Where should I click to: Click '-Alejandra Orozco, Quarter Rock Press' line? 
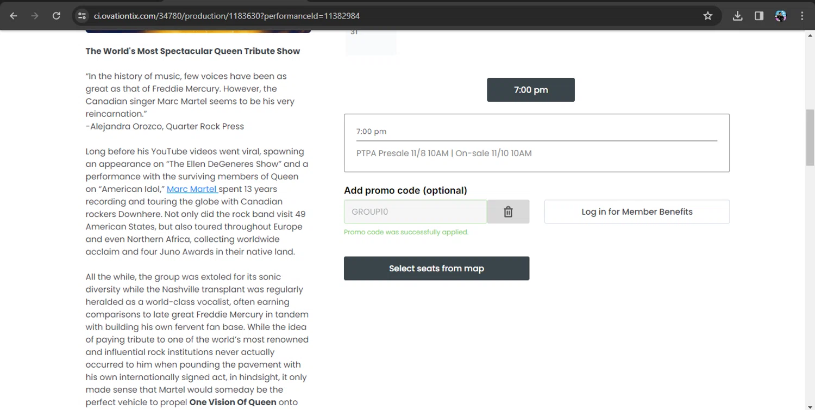[x=165, y=126]
